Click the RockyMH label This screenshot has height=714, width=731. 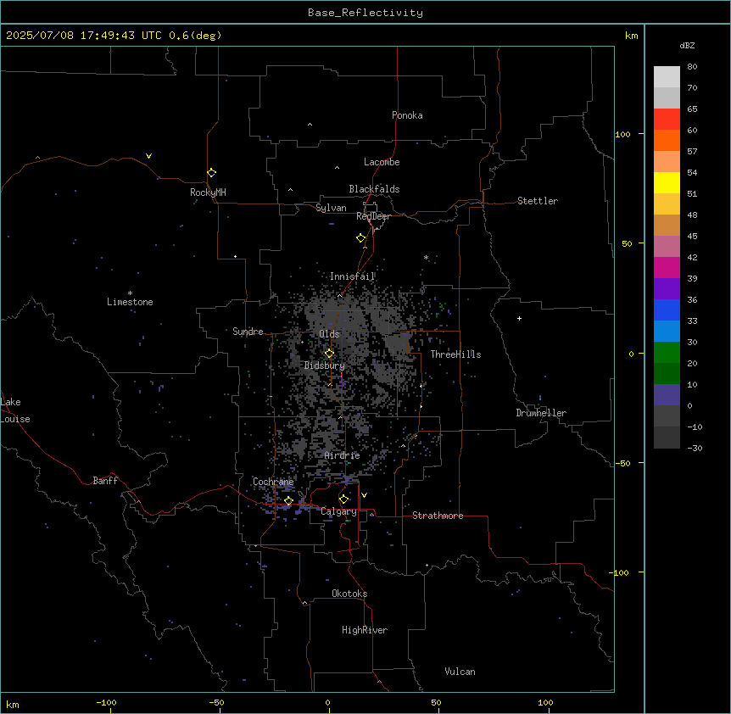pyautogui.click(x=208, y=192)
